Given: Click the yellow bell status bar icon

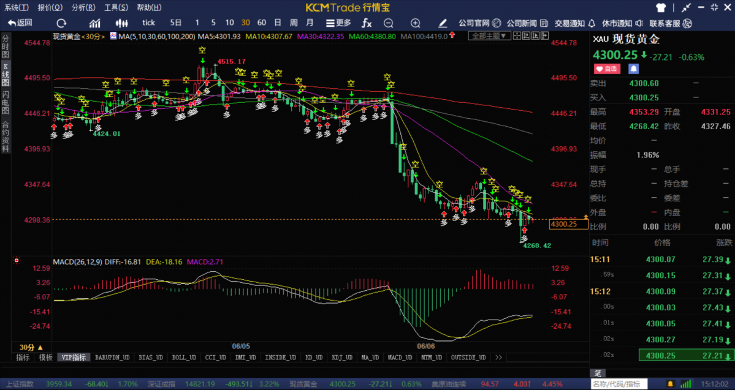Looking at the screenshot, I should point(671,384).
